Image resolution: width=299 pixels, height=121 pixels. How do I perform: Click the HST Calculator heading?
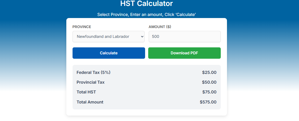[x=146, y=4]
